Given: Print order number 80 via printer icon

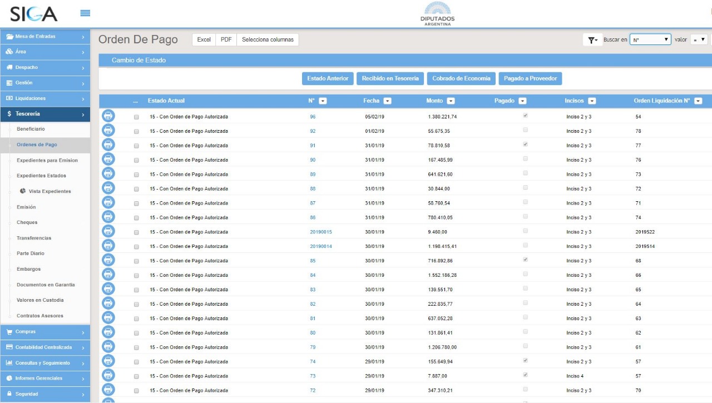Looking at the screenshot, I should 108,332.
